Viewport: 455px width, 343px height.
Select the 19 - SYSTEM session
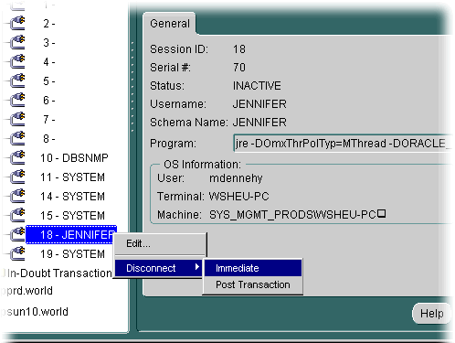72,254
